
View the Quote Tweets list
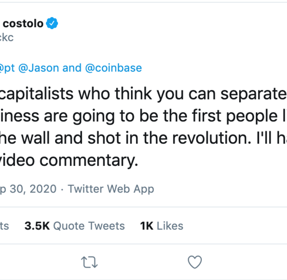tap(88, 226)
